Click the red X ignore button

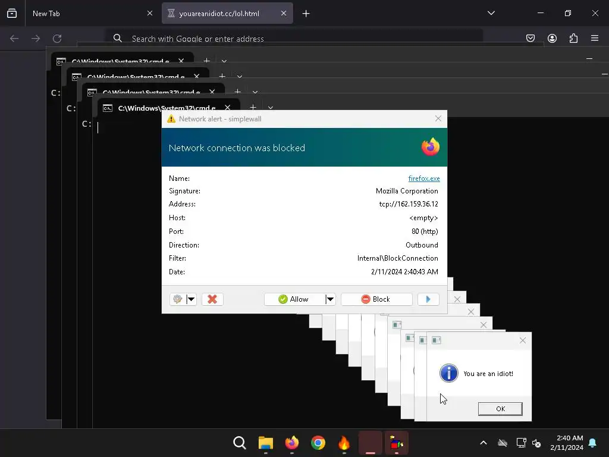(212, 299)
